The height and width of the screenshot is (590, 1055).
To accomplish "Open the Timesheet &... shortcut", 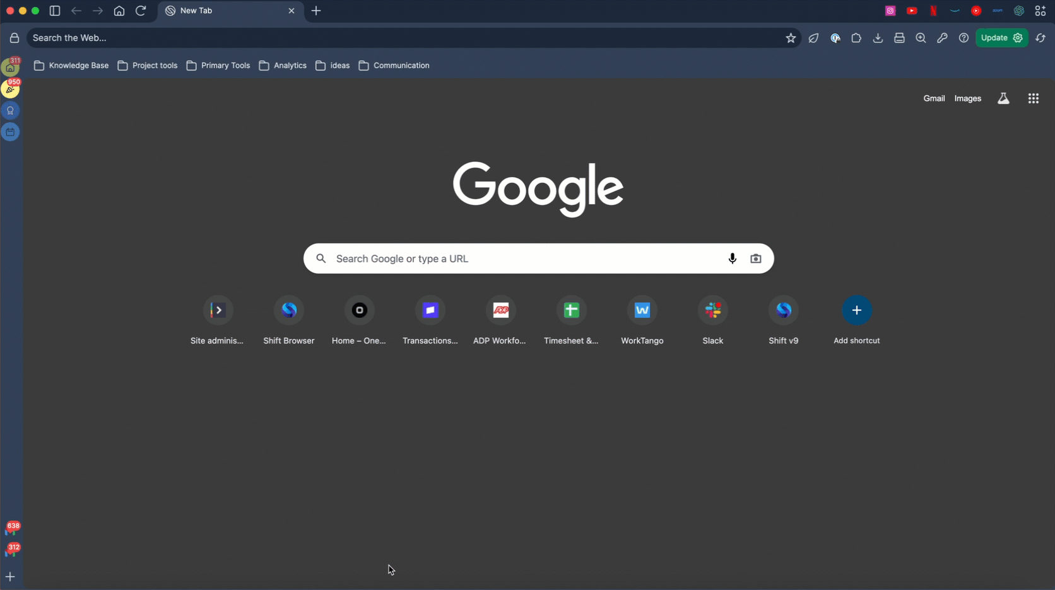I will click(x=571, y=321).
